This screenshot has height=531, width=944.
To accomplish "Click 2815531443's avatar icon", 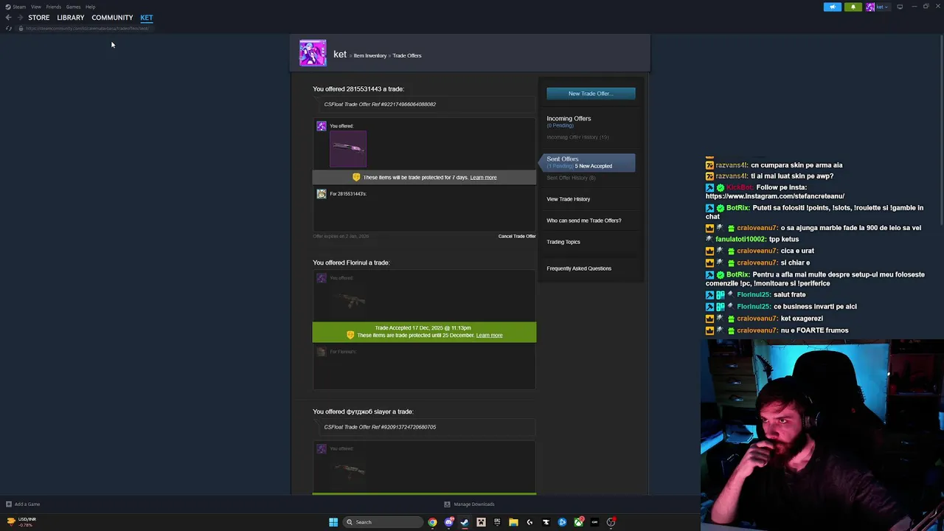I will point(322,194).
